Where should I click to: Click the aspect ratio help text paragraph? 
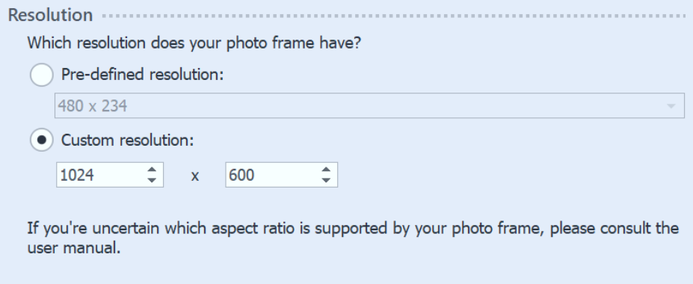click(353, 238)
